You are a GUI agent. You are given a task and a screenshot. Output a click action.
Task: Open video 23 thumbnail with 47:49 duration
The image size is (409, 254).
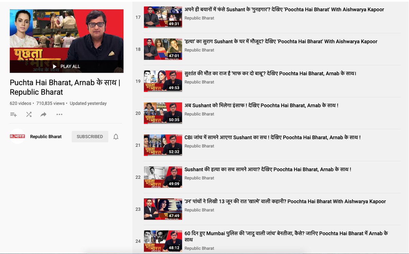(163, 209)
